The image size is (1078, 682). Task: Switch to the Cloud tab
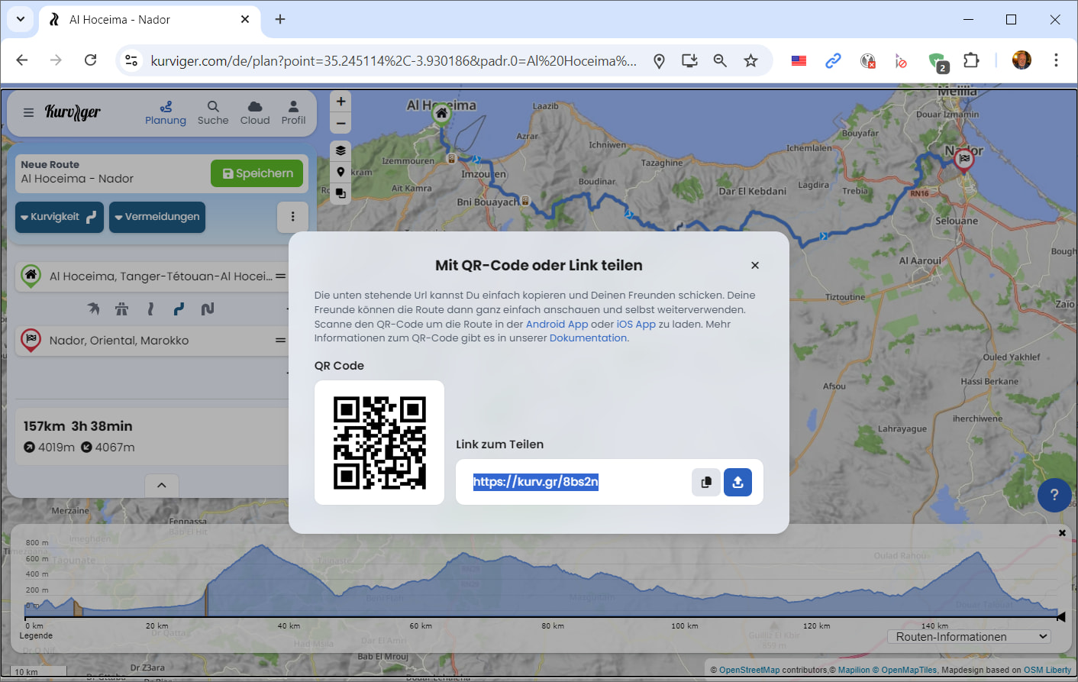tap(255, 112)
